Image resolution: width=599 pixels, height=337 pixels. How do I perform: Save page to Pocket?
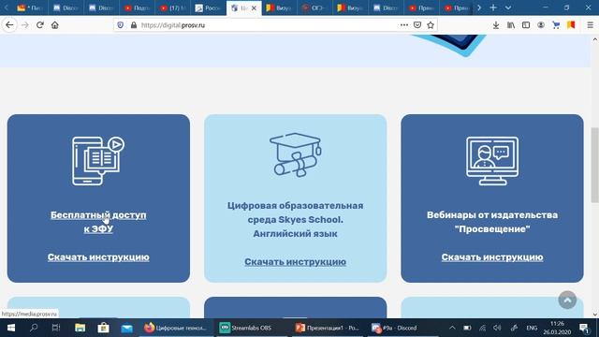(417, 25)
